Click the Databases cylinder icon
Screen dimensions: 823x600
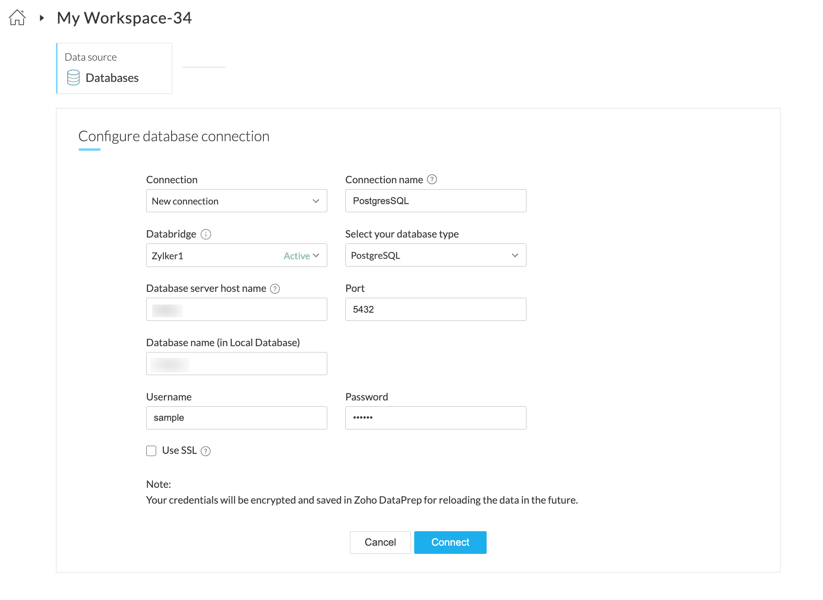pyautogui.click(x=73, y=78)
